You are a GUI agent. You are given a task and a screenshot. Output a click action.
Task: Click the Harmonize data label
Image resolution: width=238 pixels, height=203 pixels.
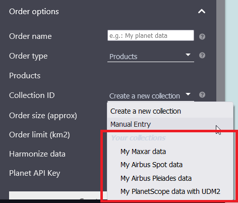click(x=37, y=154)
